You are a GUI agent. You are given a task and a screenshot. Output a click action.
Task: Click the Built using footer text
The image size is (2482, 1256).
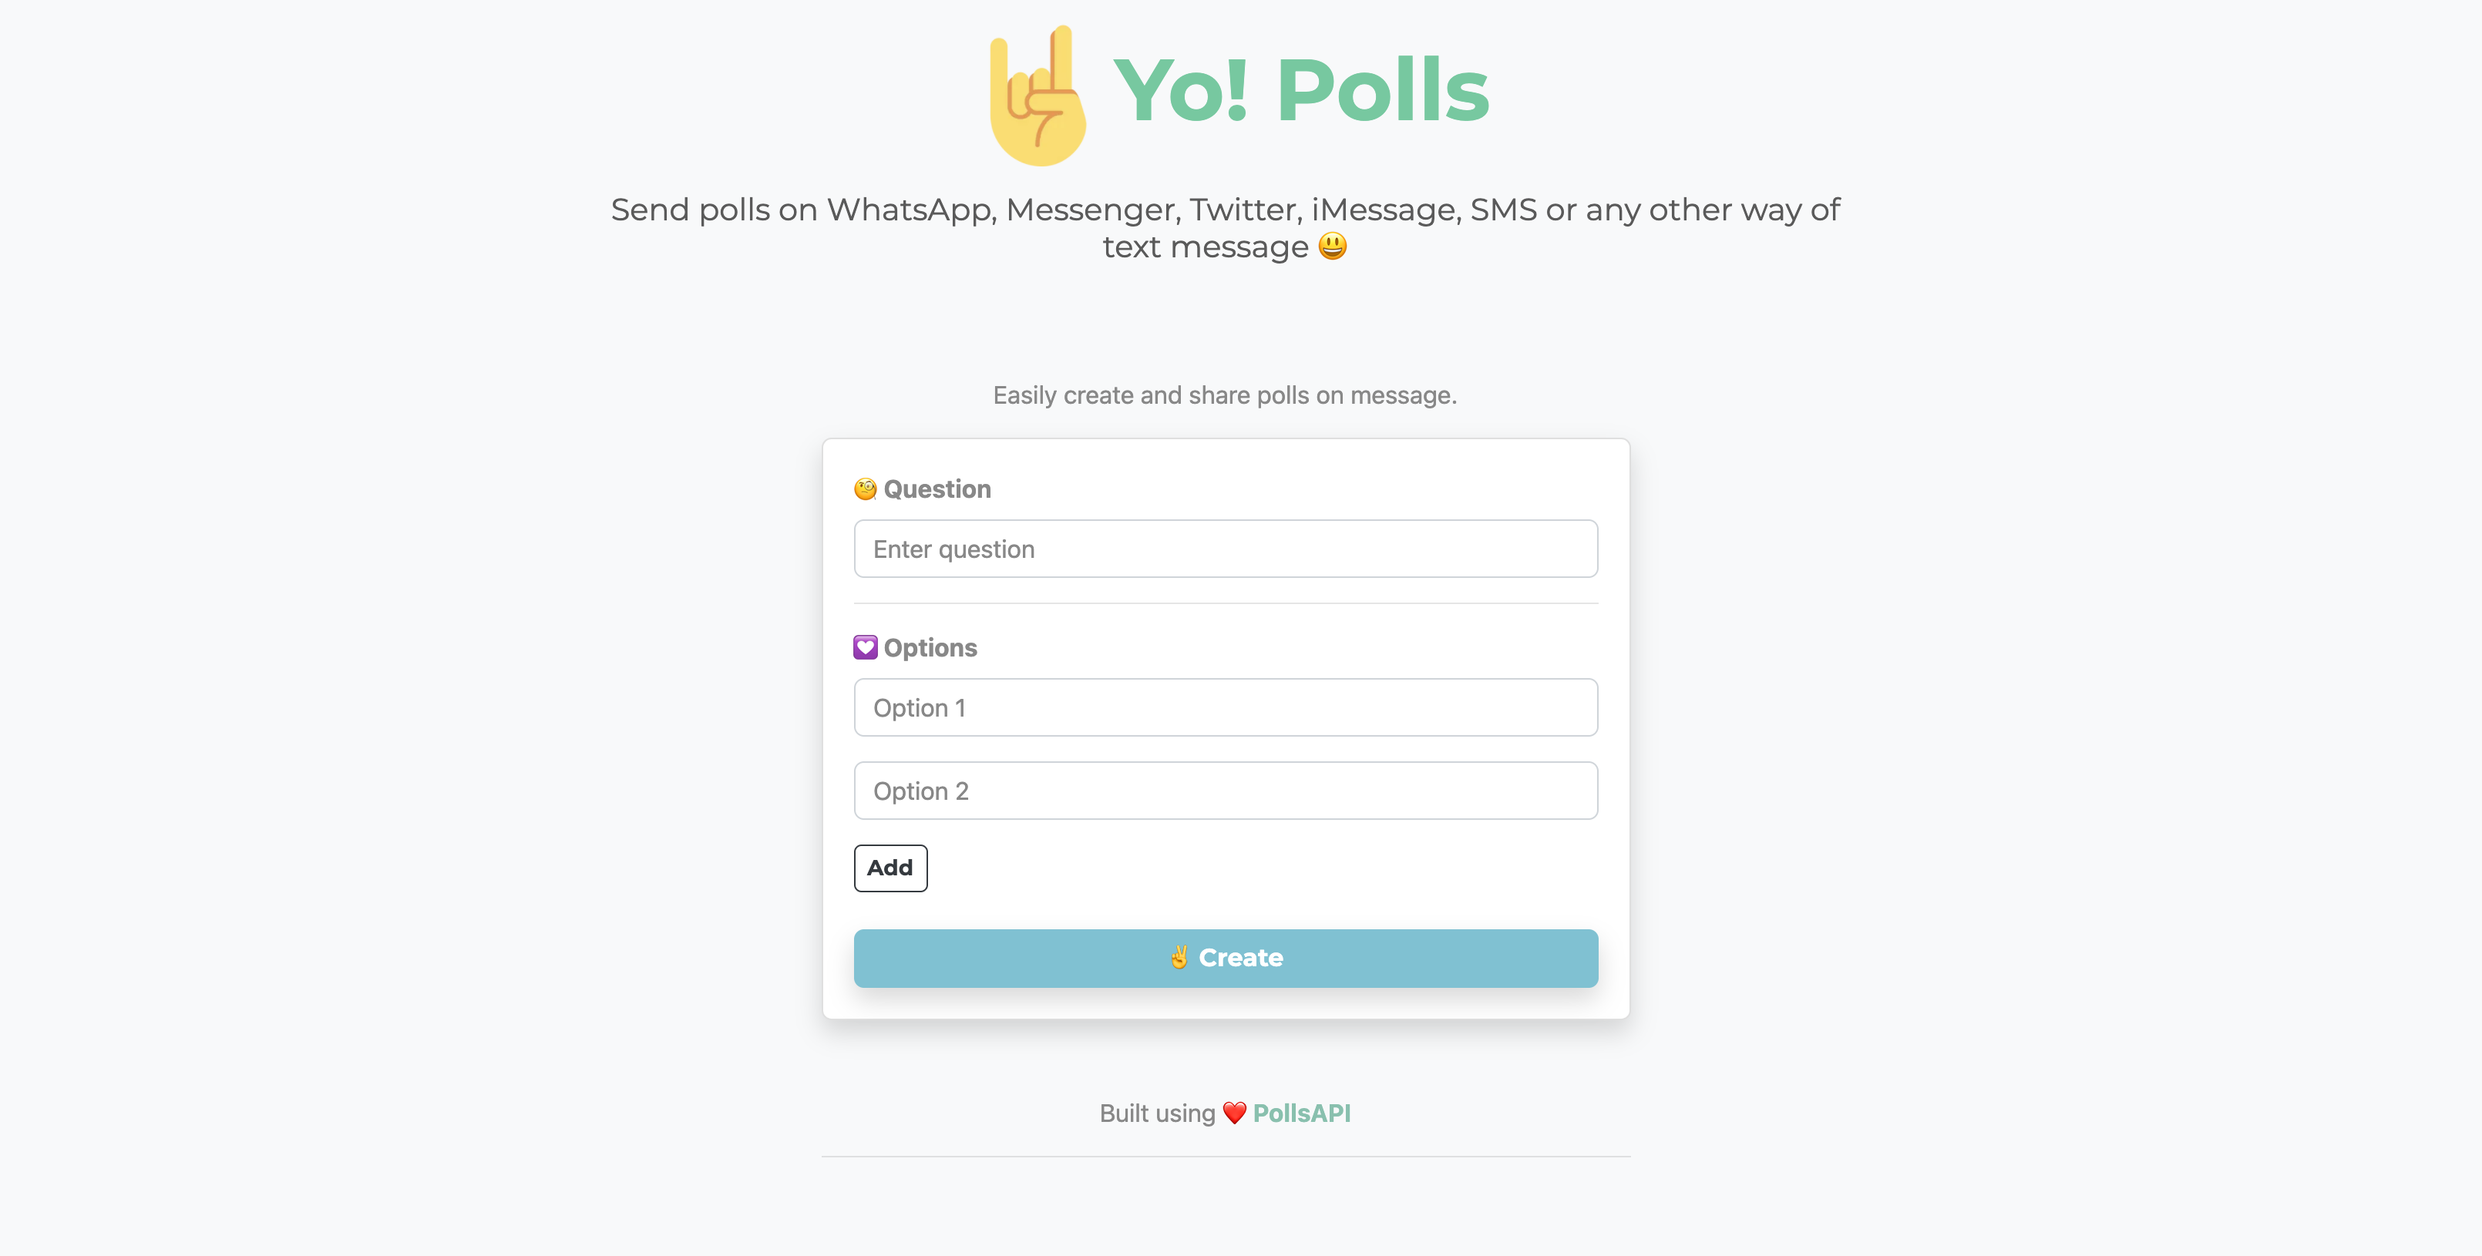coord(1156,1113)
